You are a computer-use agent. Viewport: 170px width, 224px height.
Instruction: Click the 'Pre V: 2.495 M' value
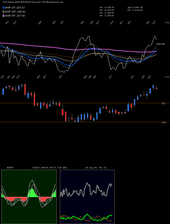135,10
